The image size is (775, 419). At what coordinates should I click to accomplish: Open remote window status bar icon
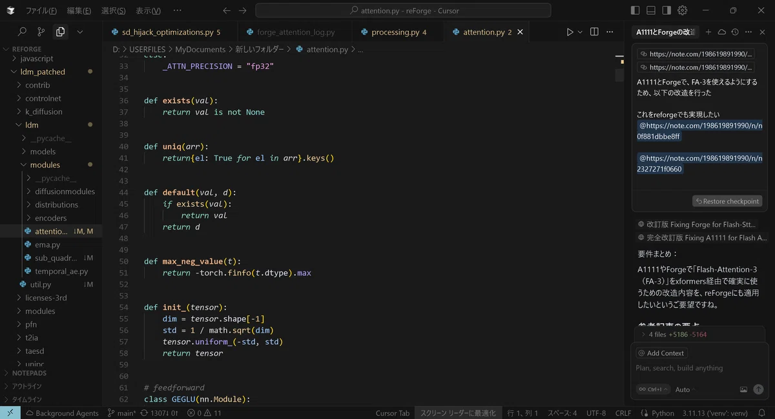[x=10, y=413]
